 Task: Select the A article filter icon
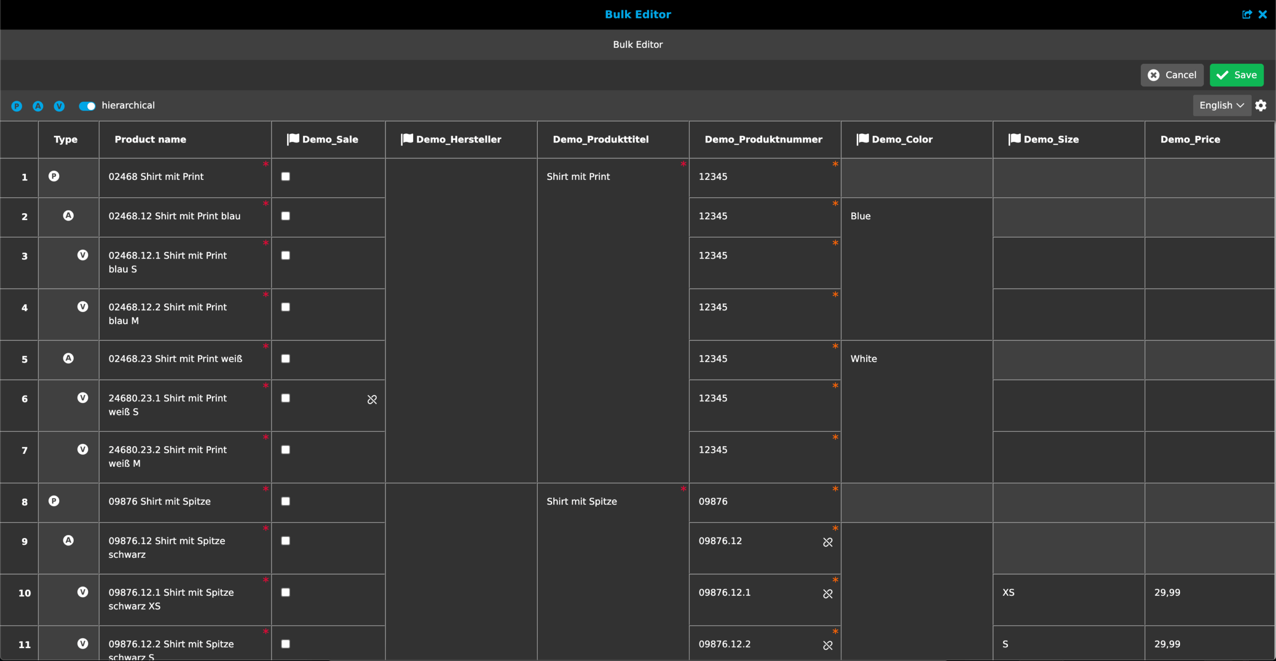click(38, 106)
